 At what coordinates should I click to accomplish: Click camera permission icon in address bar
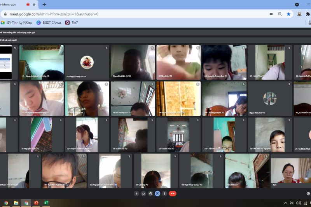coord(271,14)
